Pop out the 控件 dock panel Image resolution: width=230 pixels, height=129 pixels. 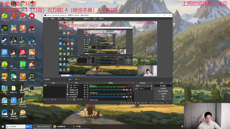(x=171, y=83)
